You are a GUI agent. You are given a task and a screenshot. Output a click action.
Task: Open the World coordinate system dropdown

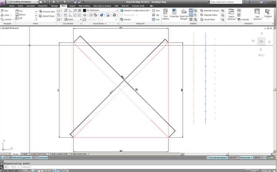pos(73,20)
